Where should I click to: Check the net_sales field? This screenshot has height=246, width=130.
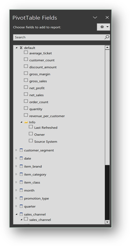coord(26,94)
